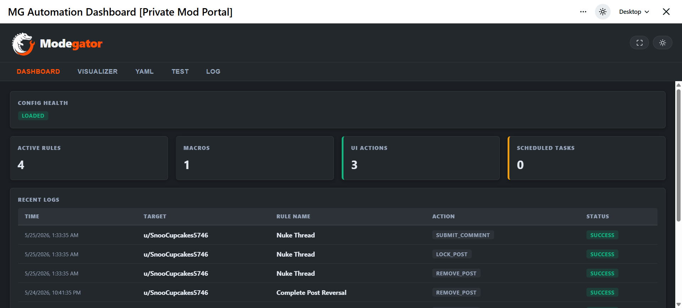Switch to the Visualizer tab
Image resolution: width=682 pixels, height=308 pixels.
[x=98, y=72]
